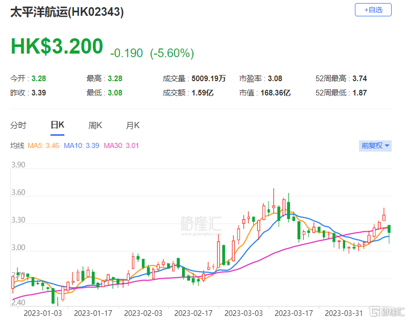The image size is (408, 320).
Task: Select the 日K daily candlestick tab
Action: 57,125
